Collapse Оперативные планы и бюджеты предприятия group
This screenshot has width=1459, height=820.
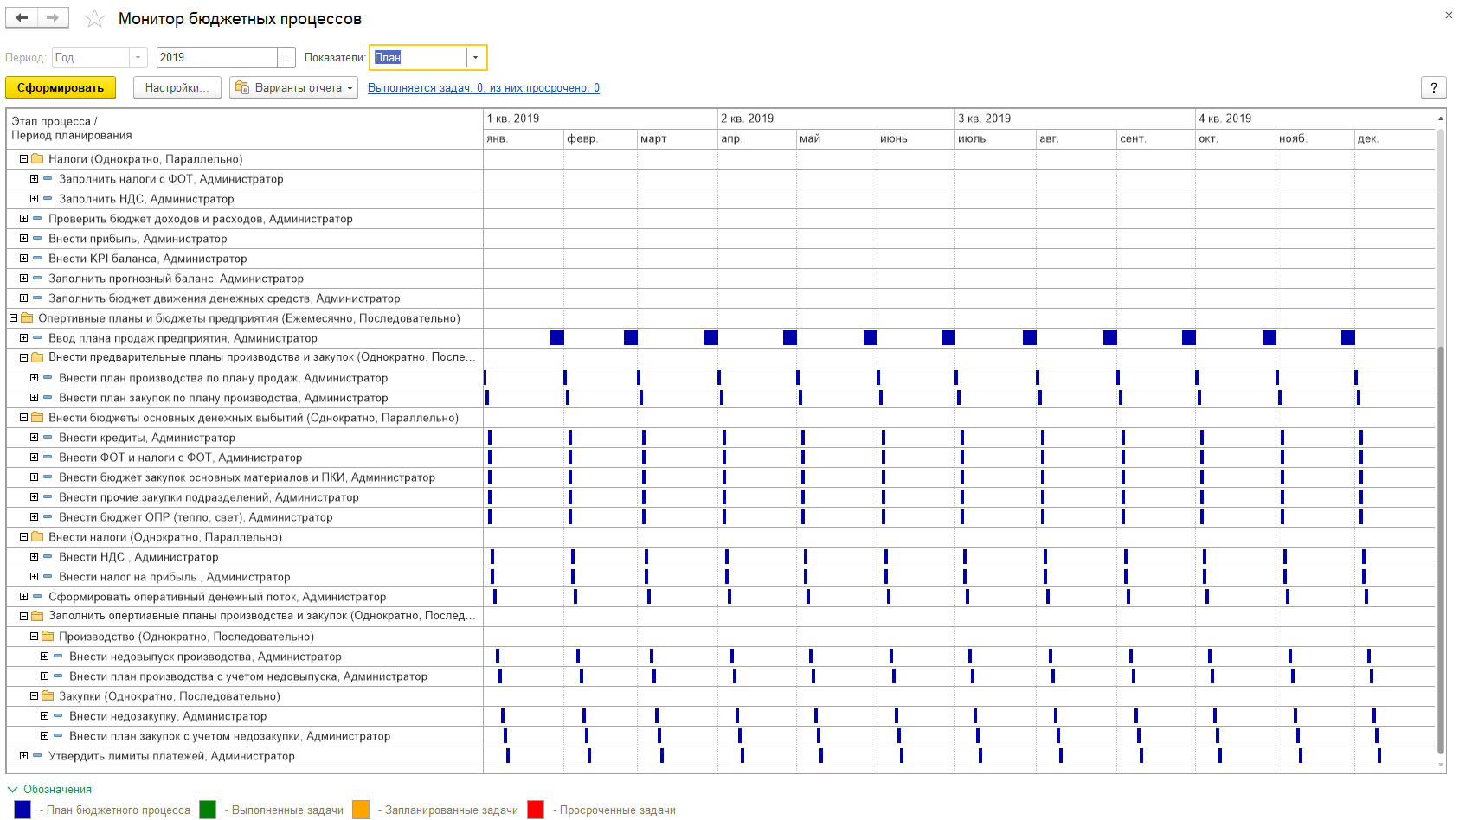pos(13,318)
